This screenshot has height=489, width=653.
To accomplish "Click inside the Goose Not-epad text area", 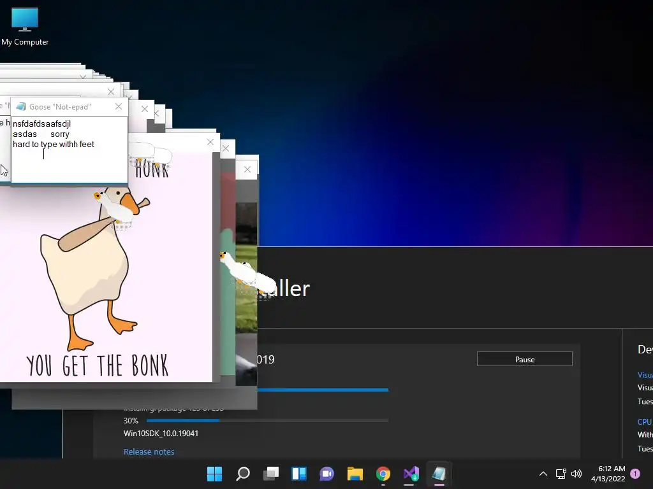I will pos(69,150).
